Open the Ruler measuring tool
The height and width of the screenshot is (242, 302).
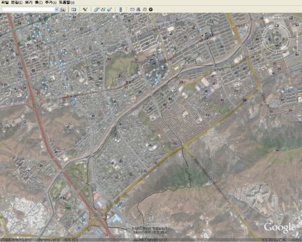click(x=120, y=9)
